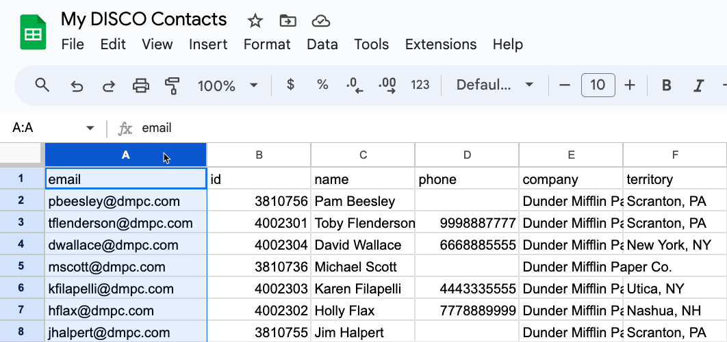
Task: Select the paint format roller
Action: pos(173,85)
